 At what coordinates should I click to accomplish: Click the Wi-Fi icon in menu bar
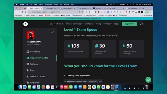point(128,5)
